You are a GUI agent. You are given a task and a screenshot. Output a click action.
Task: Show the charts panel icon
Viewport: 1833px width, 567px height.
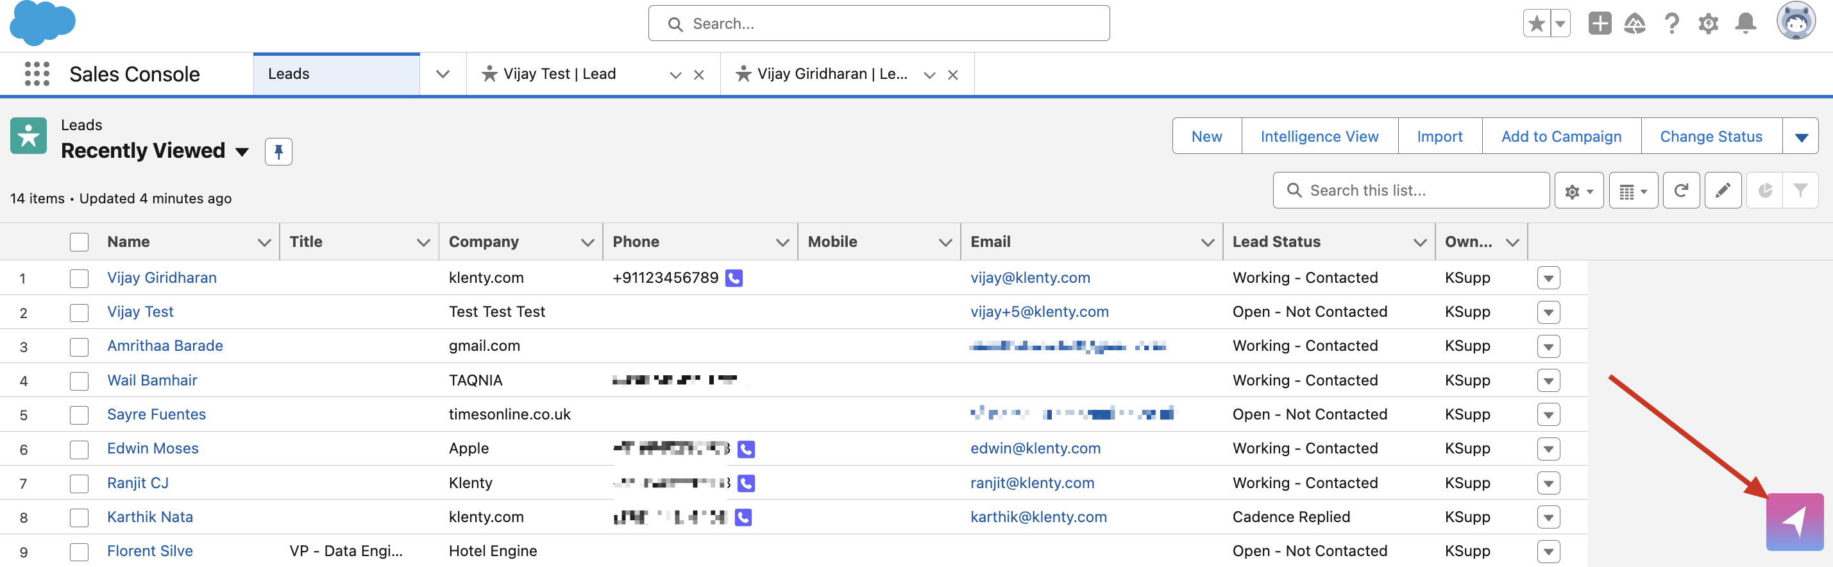point(1764,190)
